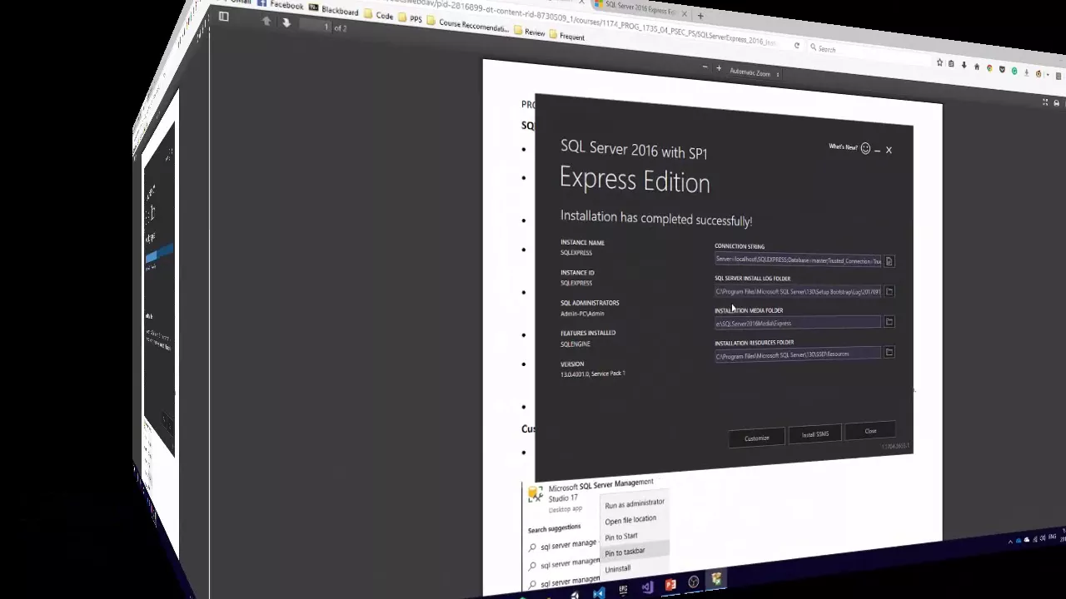Open a new browser tab with plus
The width and height of the screenshot is (1066, 599).
click(x=700, y=15)
